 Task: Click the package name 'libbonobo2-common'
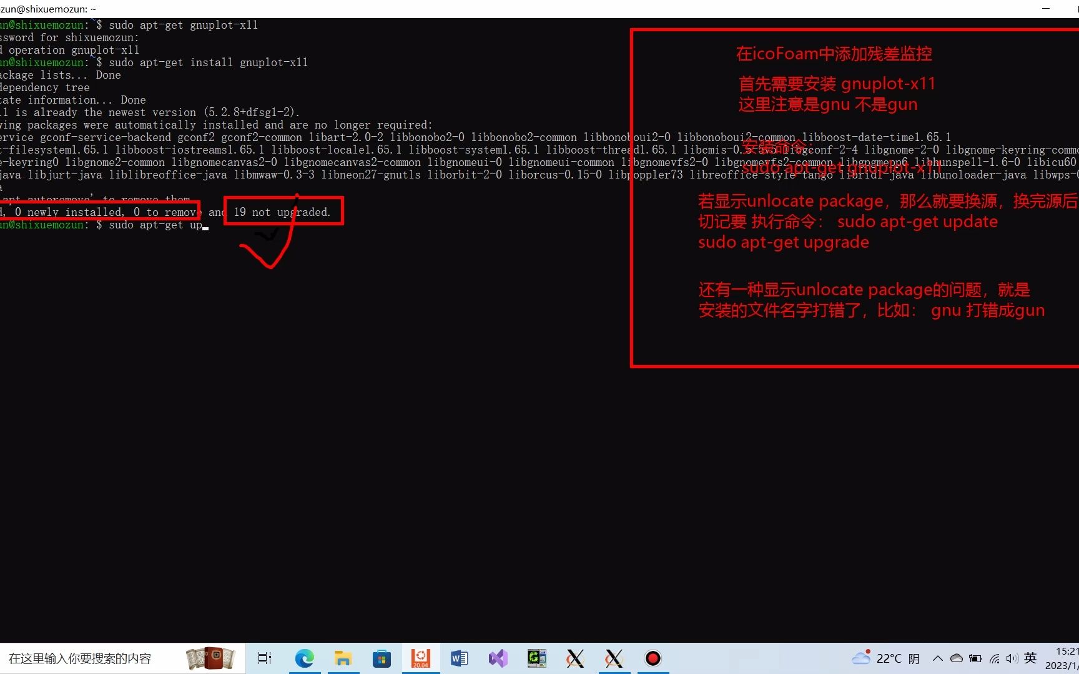click(524, 137)
